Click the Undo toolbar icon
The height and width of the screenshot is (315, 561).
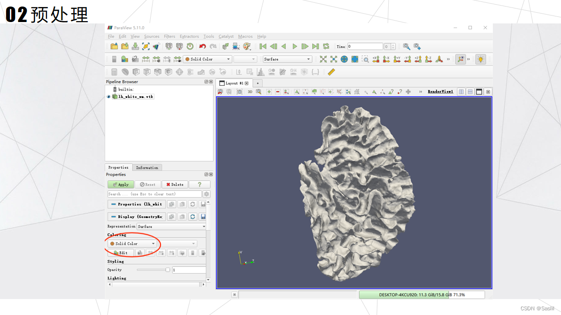[202, 46]
